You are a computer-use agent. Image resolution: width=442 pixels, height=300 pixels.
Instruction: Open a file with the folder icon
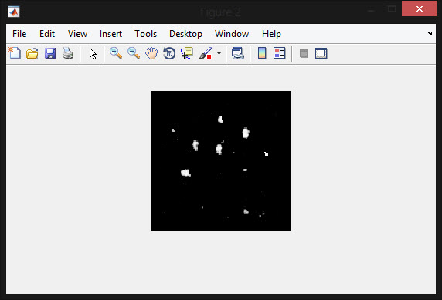[32, 53]
